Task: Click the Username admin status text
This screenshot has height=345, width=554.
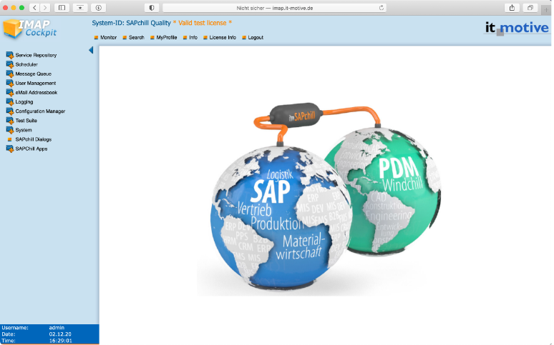Action: pos(33,328)
